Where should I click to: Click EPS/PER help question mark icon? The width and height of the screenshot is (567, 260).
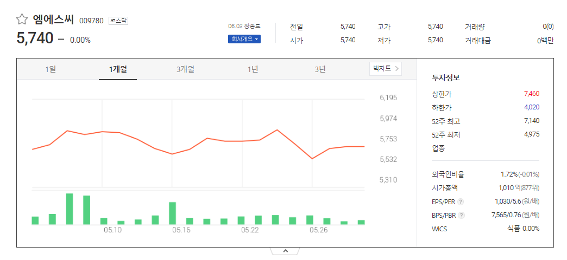[461, 201]
